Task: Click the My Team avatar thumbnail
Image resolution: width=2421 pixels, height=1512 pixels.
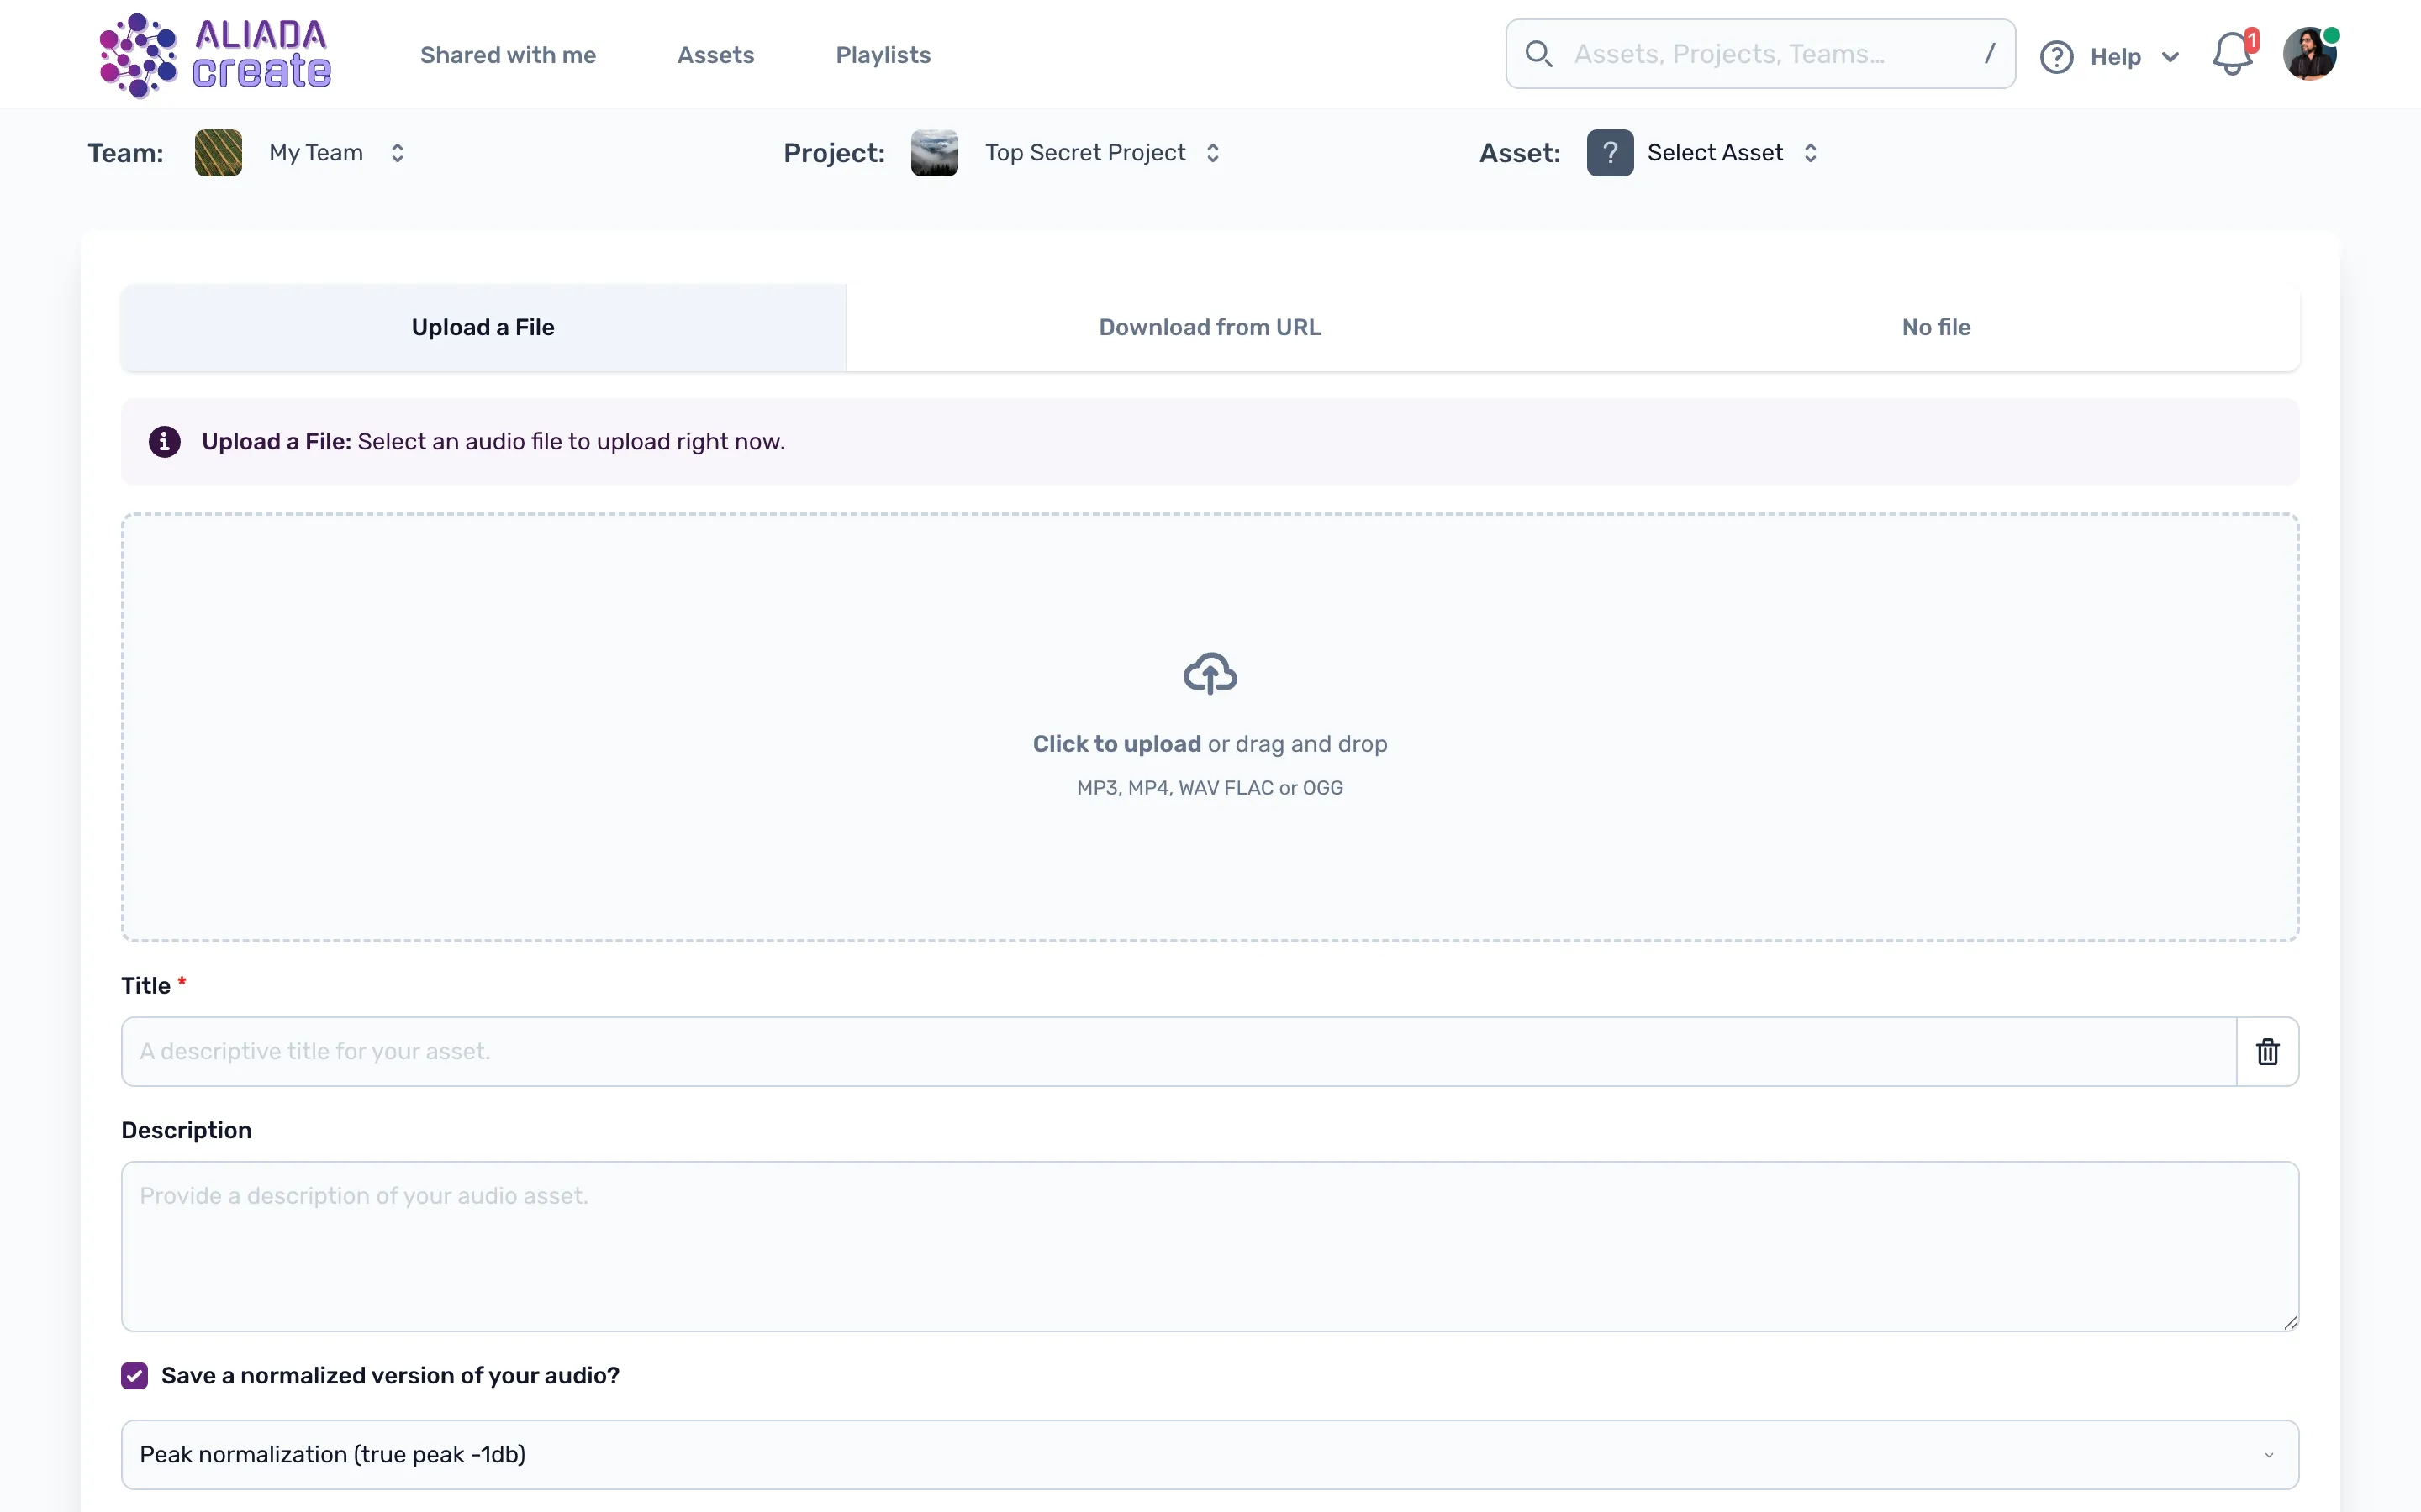Action: tap(218, 152)
